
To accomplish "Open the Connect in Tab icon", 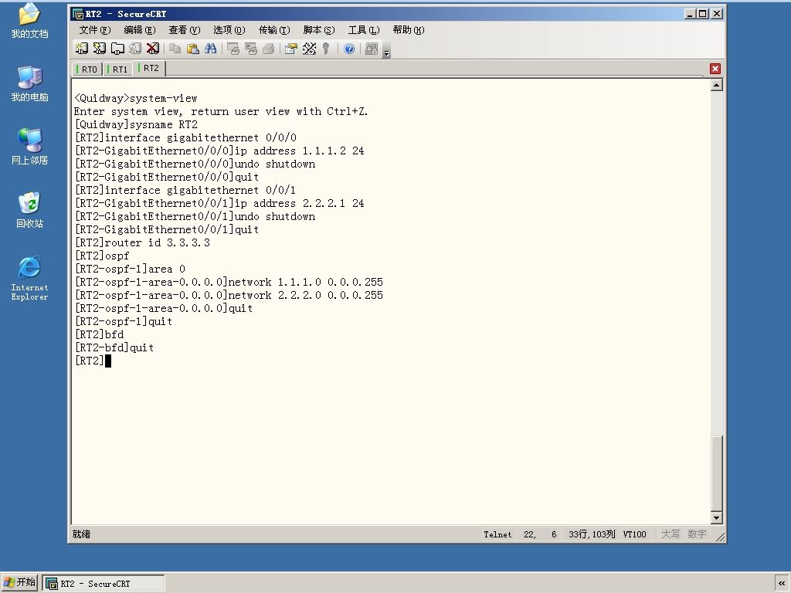I will point(117,49).
